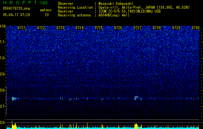Select the 1.1 frequency axis label

point(3,42)
